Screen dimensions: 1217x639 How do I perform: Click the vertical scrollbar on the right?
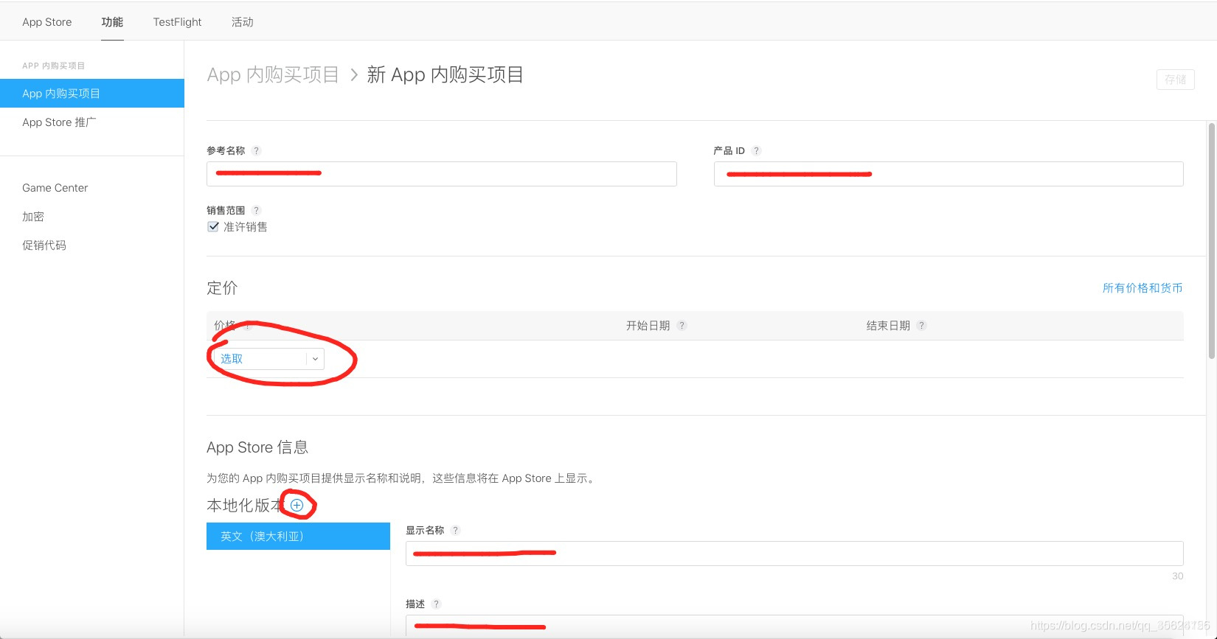(x=1211, y=241)
